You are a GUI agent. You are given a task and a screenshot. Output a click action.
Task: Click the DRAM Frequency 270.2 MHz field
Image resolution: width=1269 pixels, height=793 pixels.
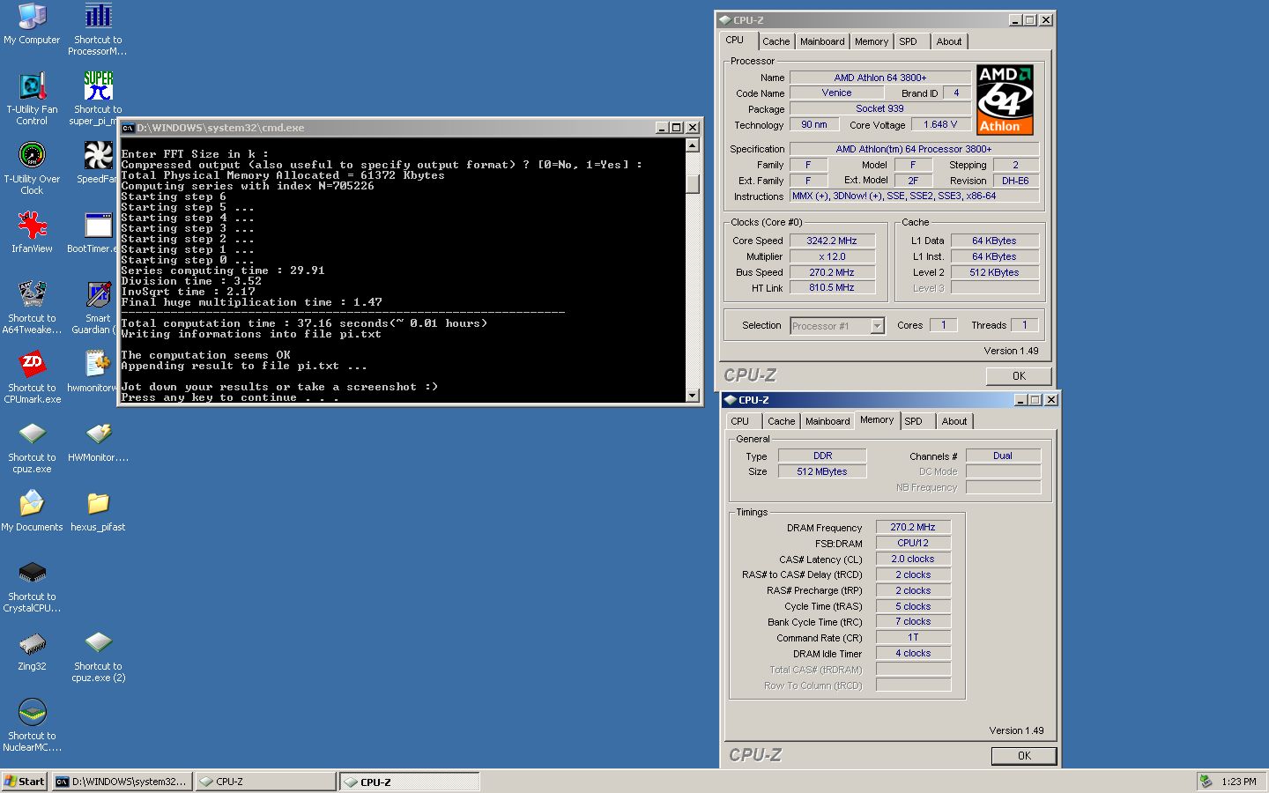point(913,527)
